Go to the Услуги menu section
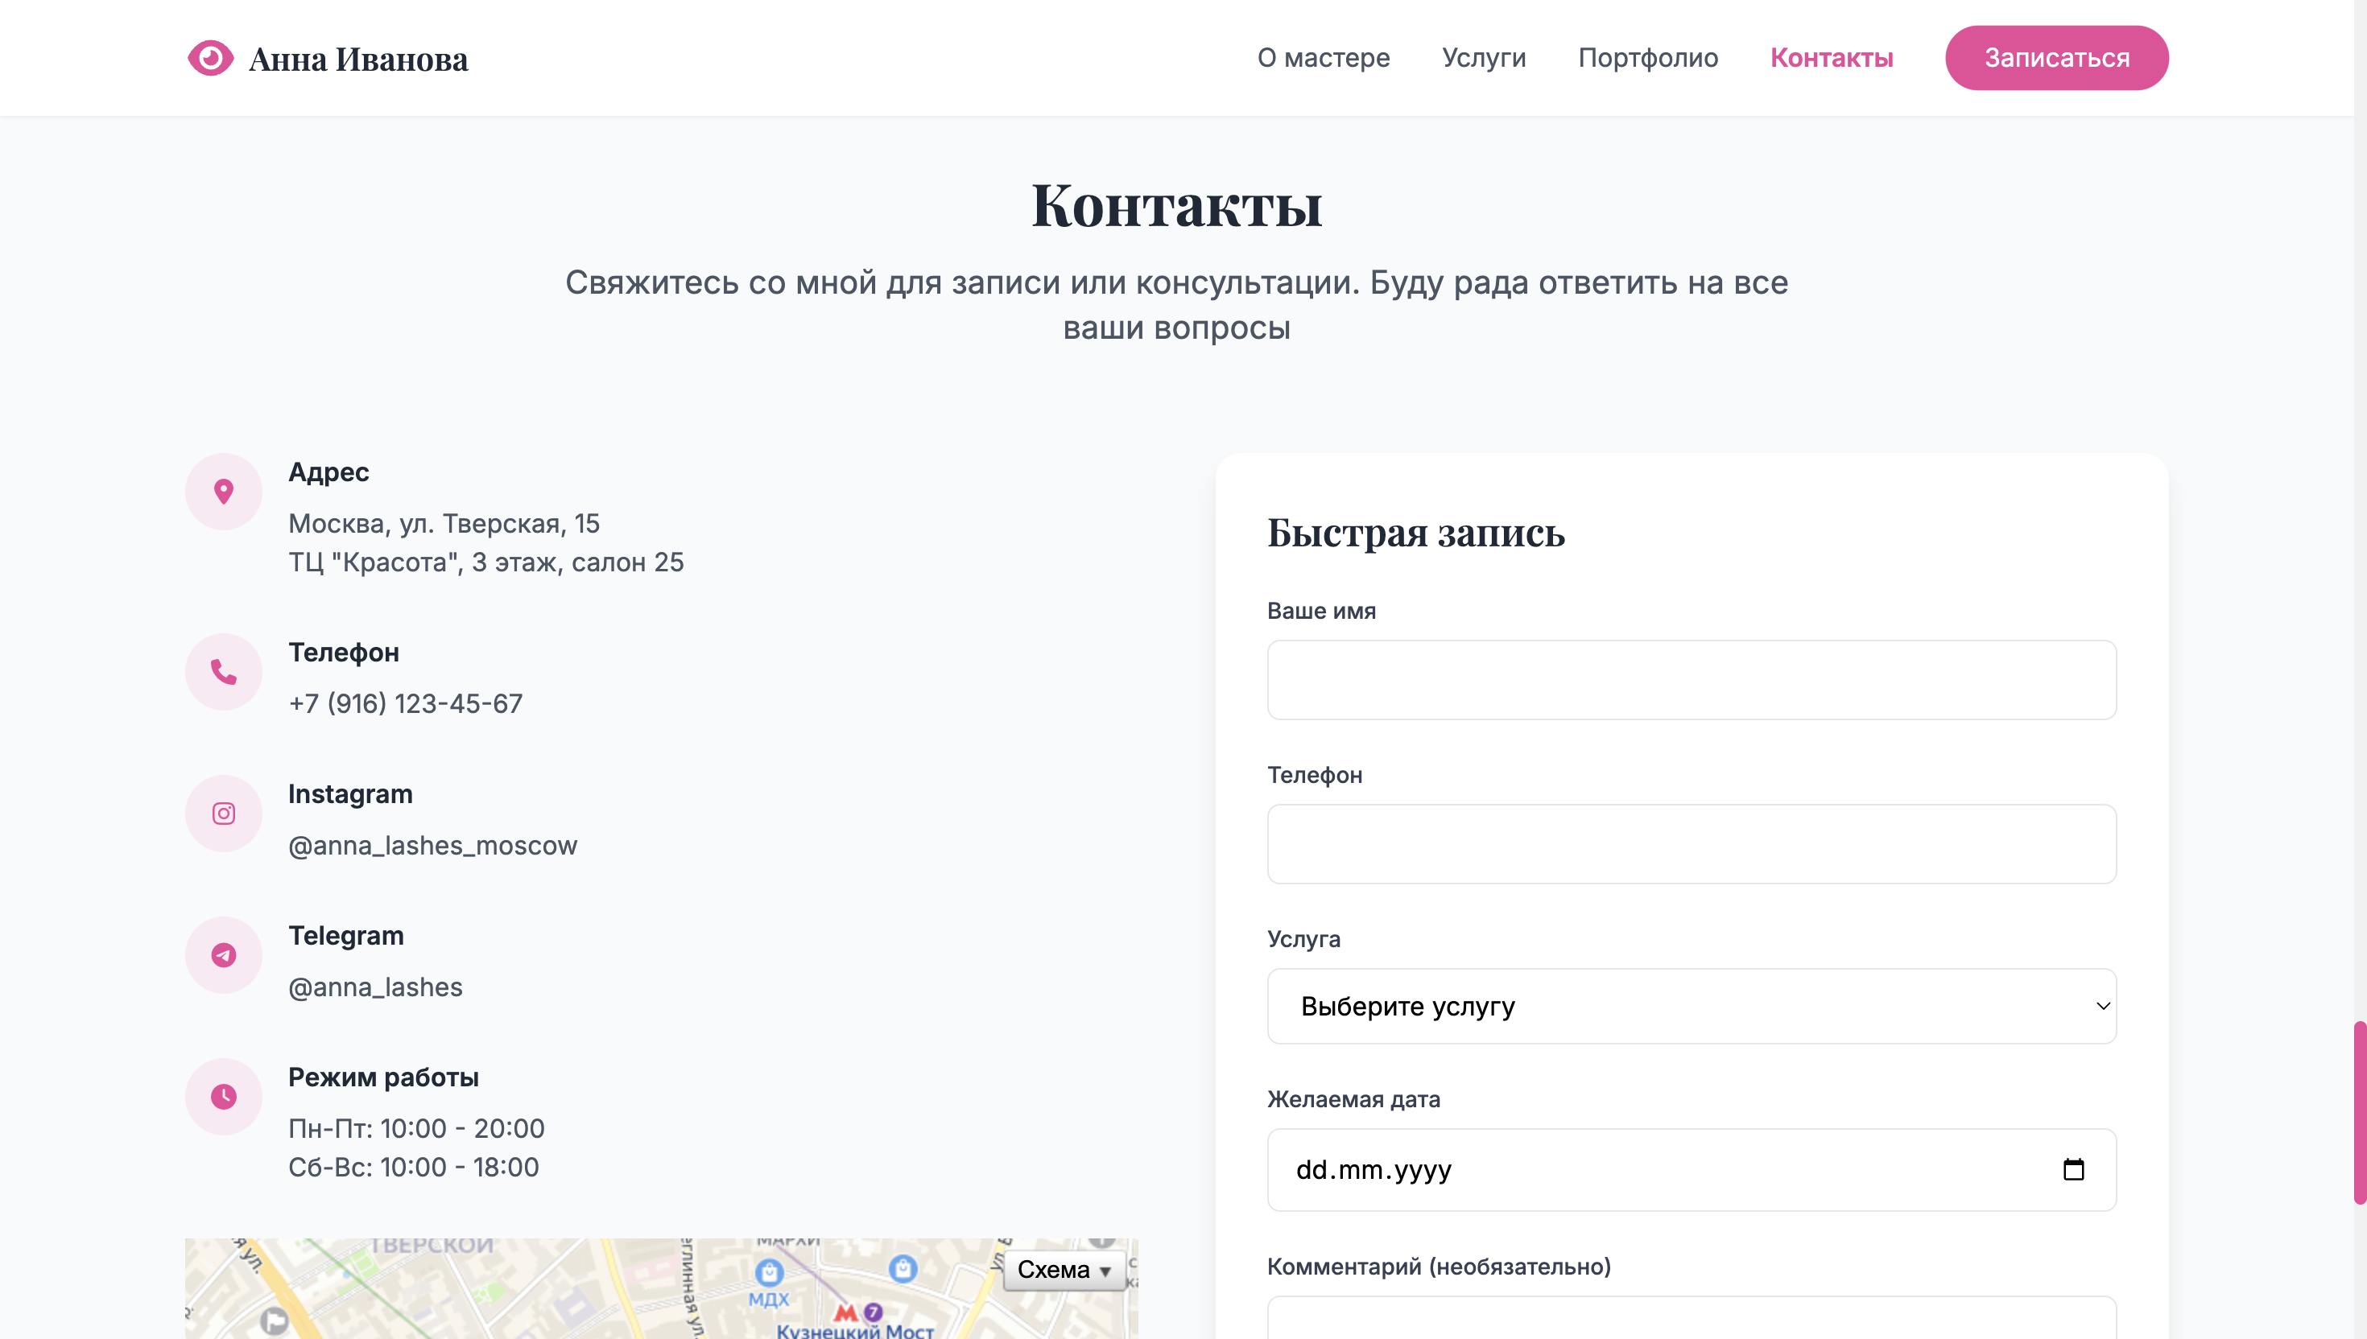Viewport: 2367px width, 1339px height. coord(1483,58)
